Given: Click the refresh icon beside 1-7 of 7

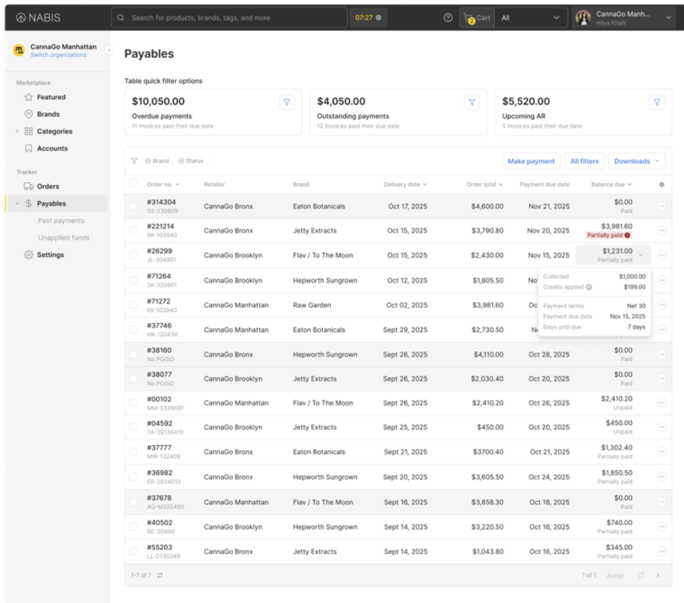Looking at the screenshot, I should (x=160, y=575).
